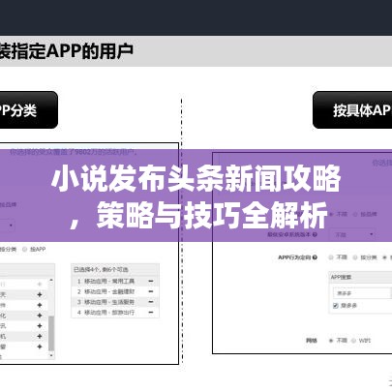Remove item 4 移动应用-旅游出行 with minus icon
This screenshot has width=392, height=392.
click(151, 313)
